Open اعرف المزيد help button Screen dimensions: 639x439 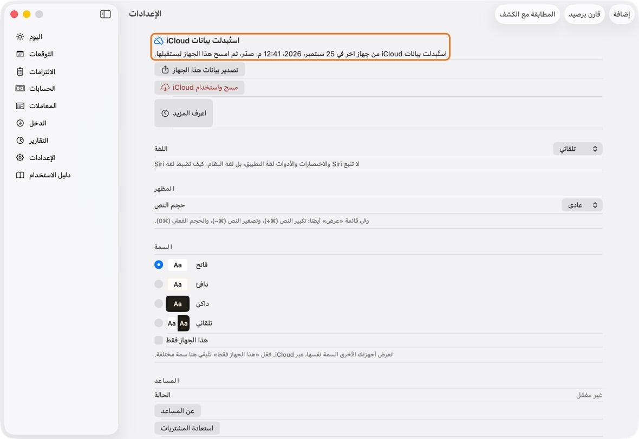[x=184, y=113]
